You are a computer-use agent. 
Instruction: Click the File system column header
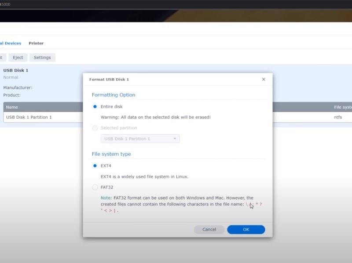(x=342, y=107)
